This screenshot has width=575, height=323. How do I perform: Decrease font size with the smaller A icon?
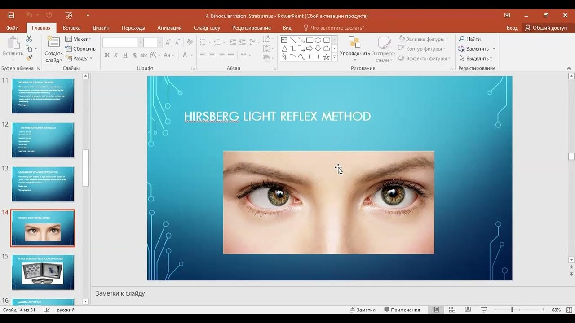click(177, 43)
